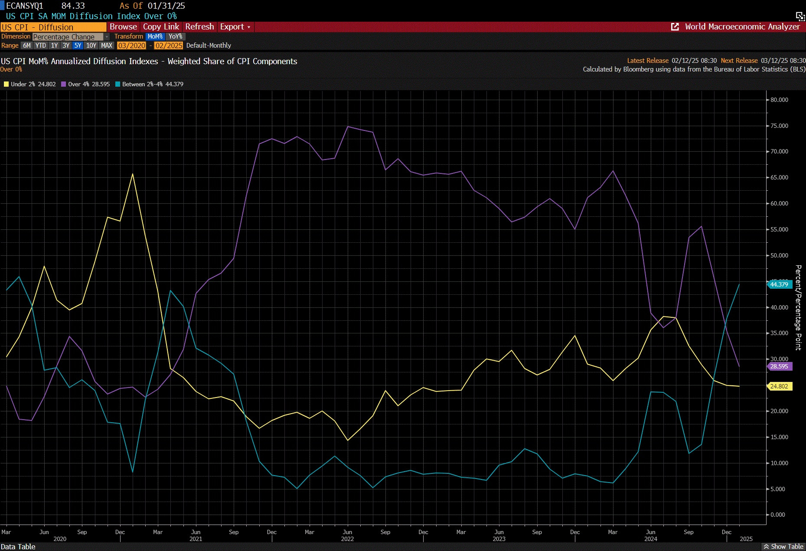Click the Over 0% label under chart title

coord(11,69)
